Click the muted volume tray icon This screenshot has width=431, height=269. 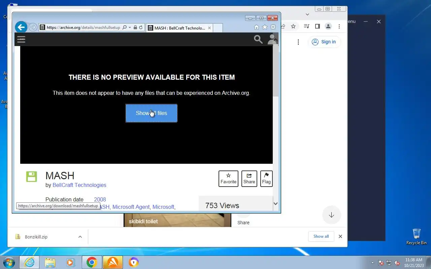397,263
